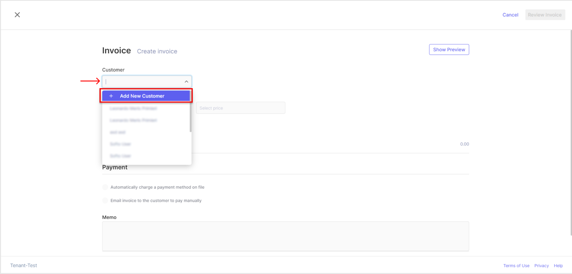
Task: Open Terms of Use link
Action: tap(516, 266)
